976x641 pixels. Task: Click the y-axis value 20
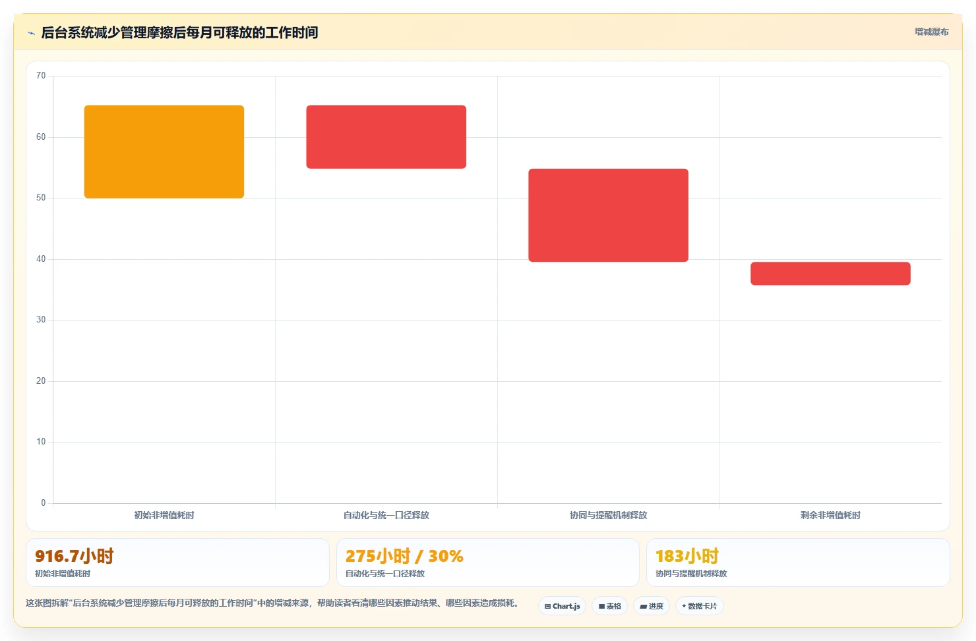pos(41,381)
